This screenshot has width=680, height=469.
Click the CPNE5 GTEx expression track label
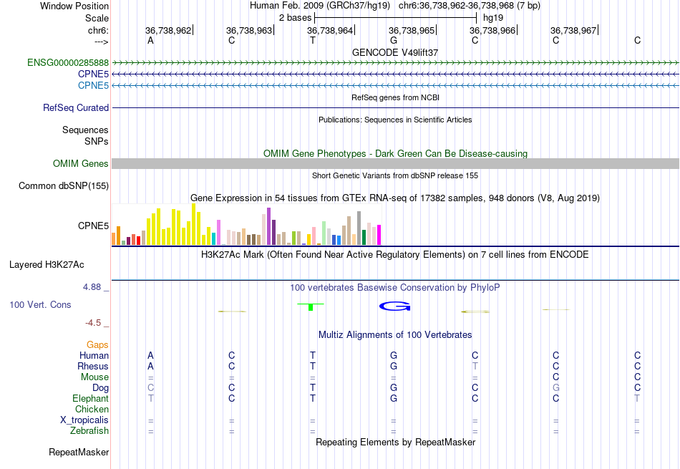93,226
